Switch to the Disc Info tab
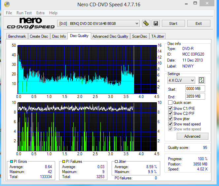This screenshot has height=186, width=219. 59,36
